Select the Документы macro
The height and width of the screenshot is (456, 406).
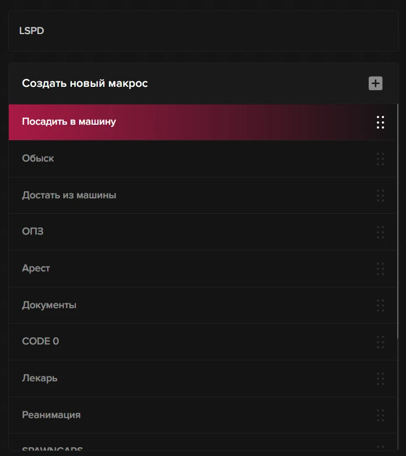[49, 305]
